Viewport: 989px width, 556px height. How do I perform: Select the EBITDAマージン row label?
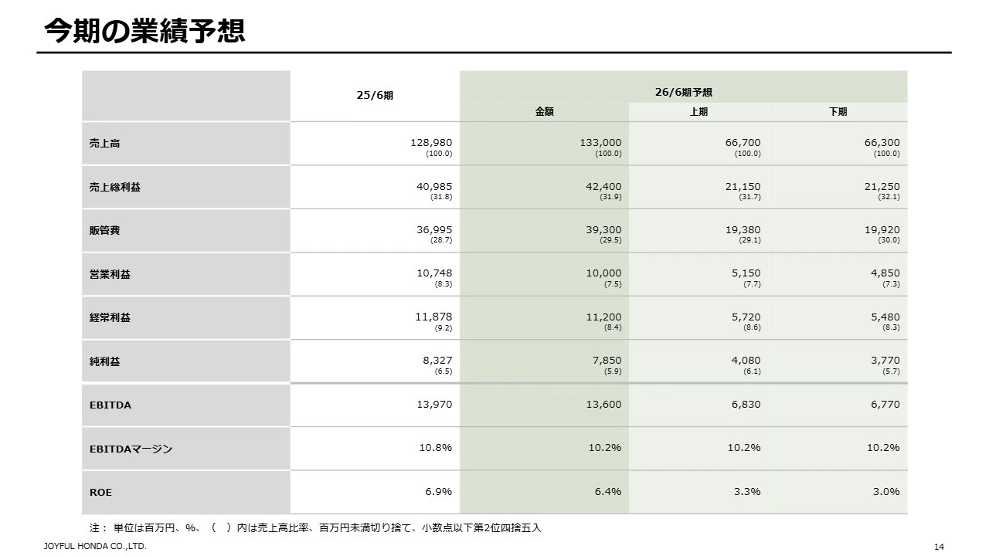click(131, 449)
